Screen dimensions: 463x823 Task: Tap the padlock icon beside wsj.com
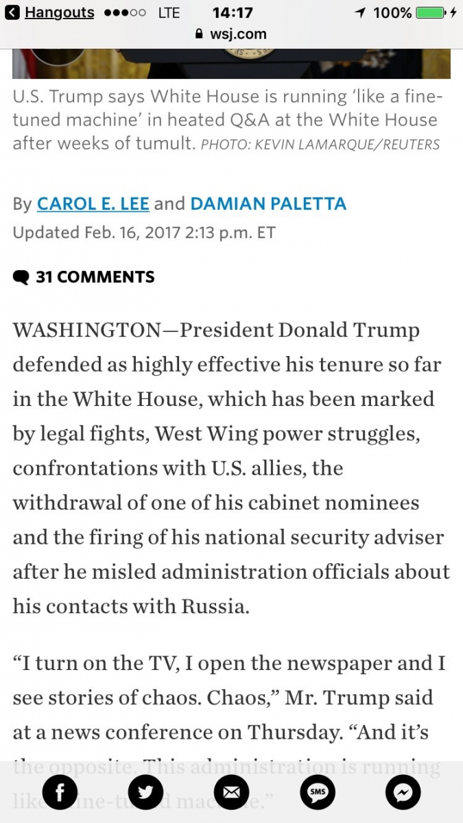(200, 34)
